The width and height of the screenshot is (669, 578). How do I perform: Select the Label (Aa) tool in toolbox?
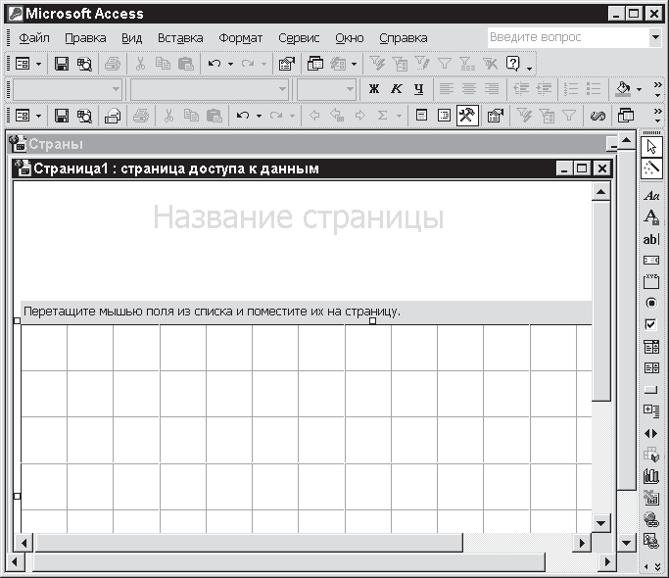click(x=651, y=196)
